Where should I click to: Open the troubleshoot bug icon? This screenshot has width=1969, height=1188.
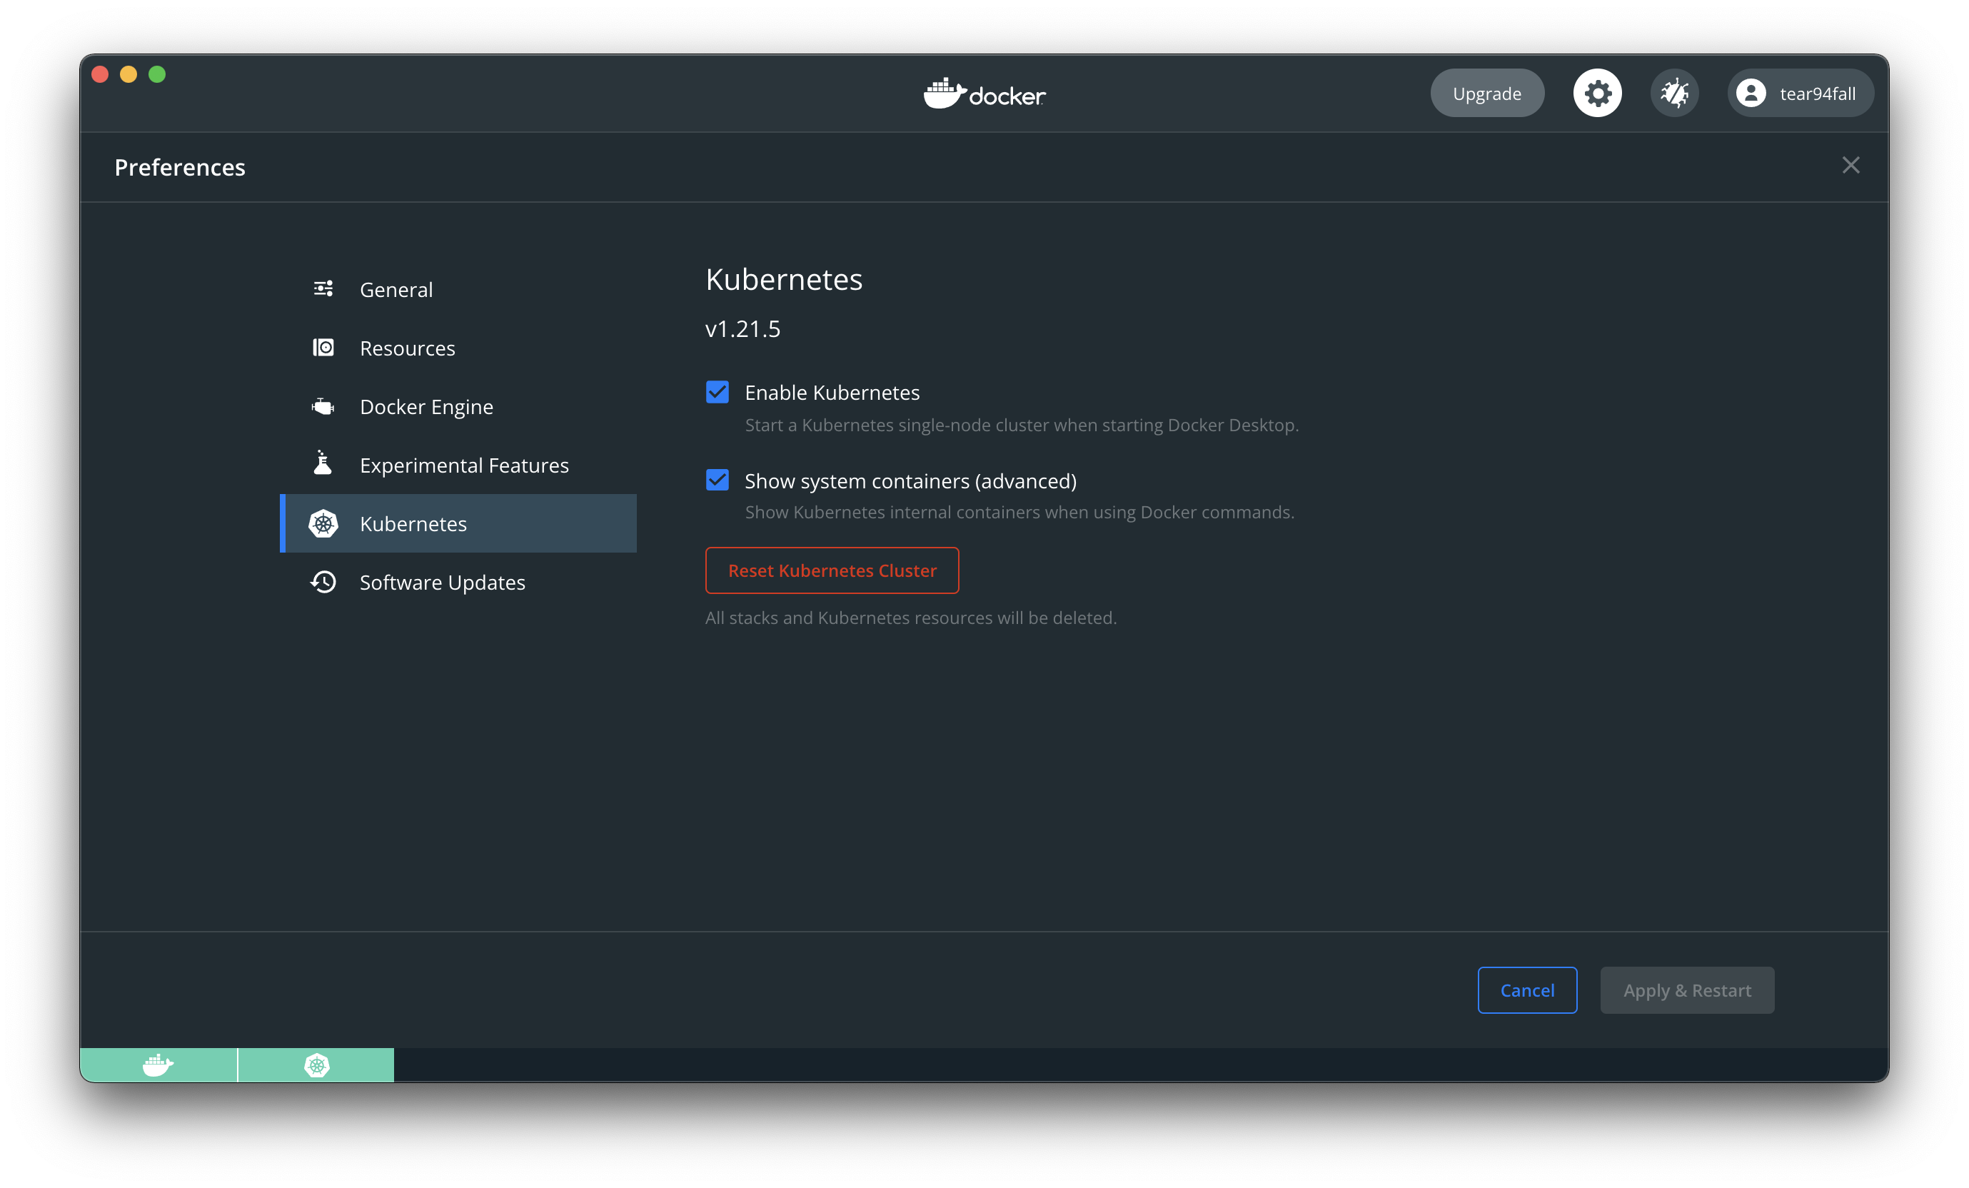(x=1674, y=94)
